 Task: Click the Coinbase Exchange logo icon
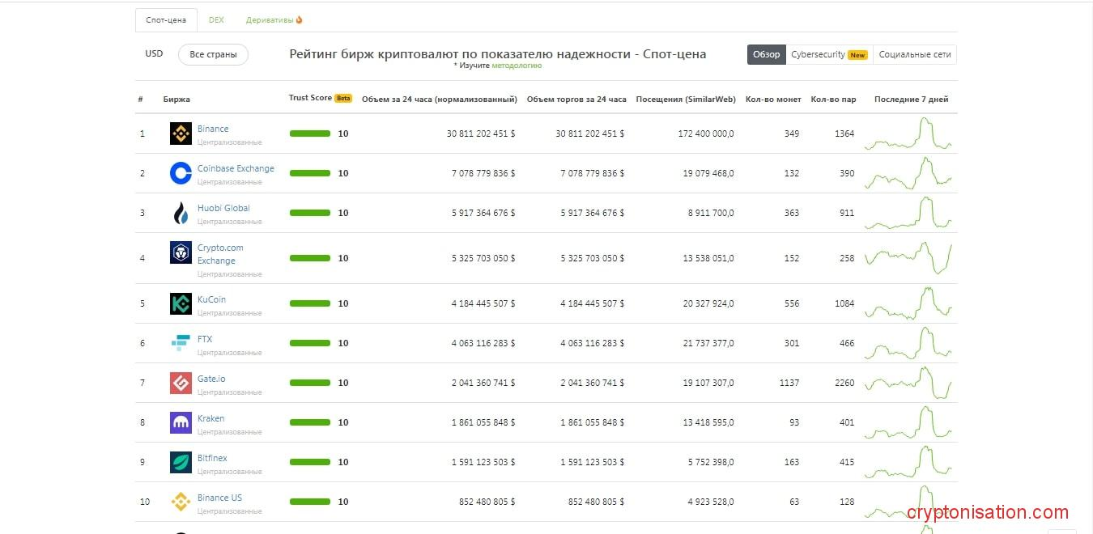181,173
